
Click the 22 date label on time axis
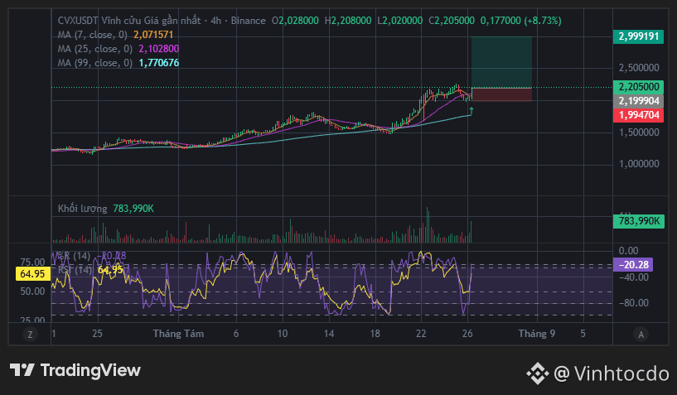click(421, 334)
